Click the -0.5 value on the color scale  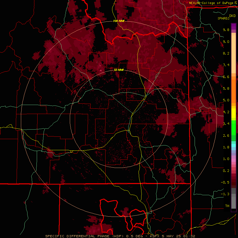click(225, 182)
